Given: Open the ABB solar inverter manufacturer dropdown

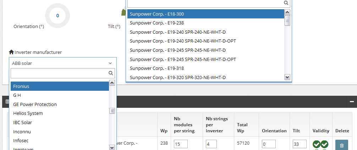Looking at the screenshot, I should [x=62, y=63].
